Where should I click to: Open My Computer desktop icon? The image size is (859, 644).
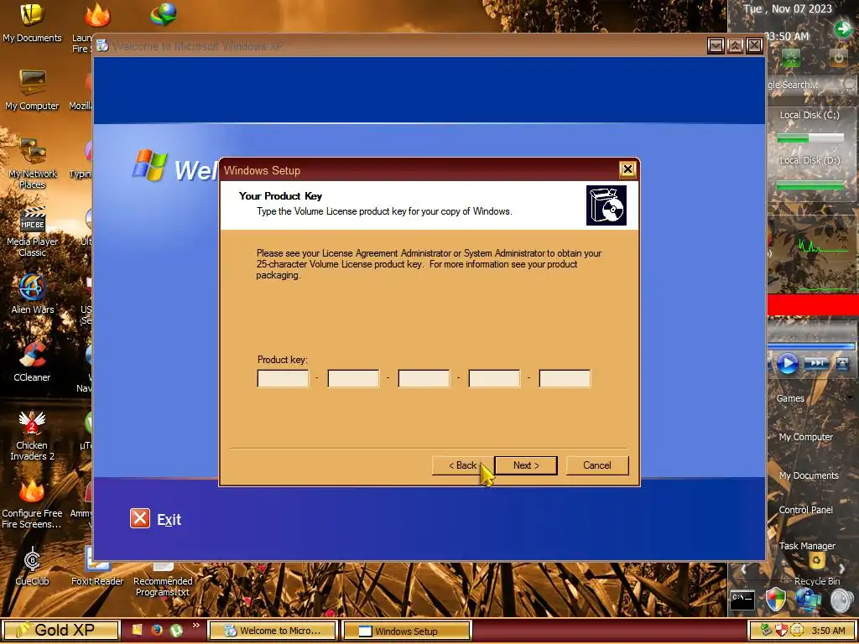(x=33, y=91)
